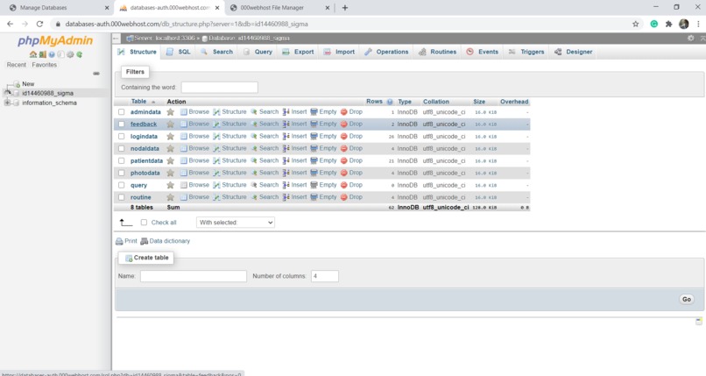Click the Print link
This screenshot has height=376, width=706.
(x=126, y=241)
